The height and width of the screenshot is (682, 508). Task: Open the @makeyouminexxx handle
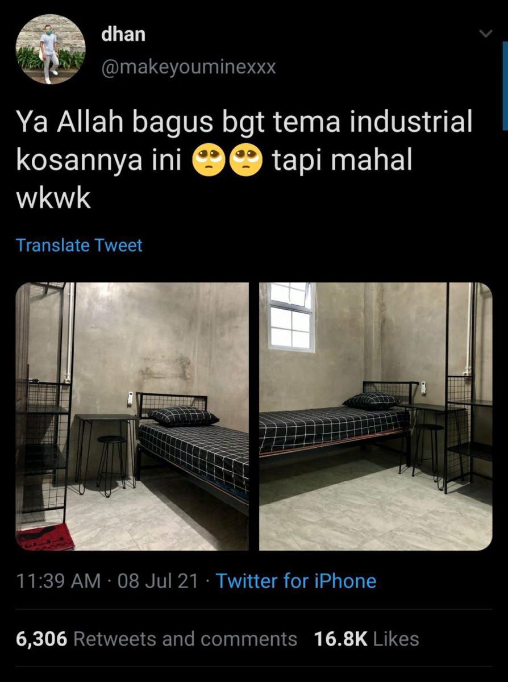pyautogui.click(x=188, y=68)
